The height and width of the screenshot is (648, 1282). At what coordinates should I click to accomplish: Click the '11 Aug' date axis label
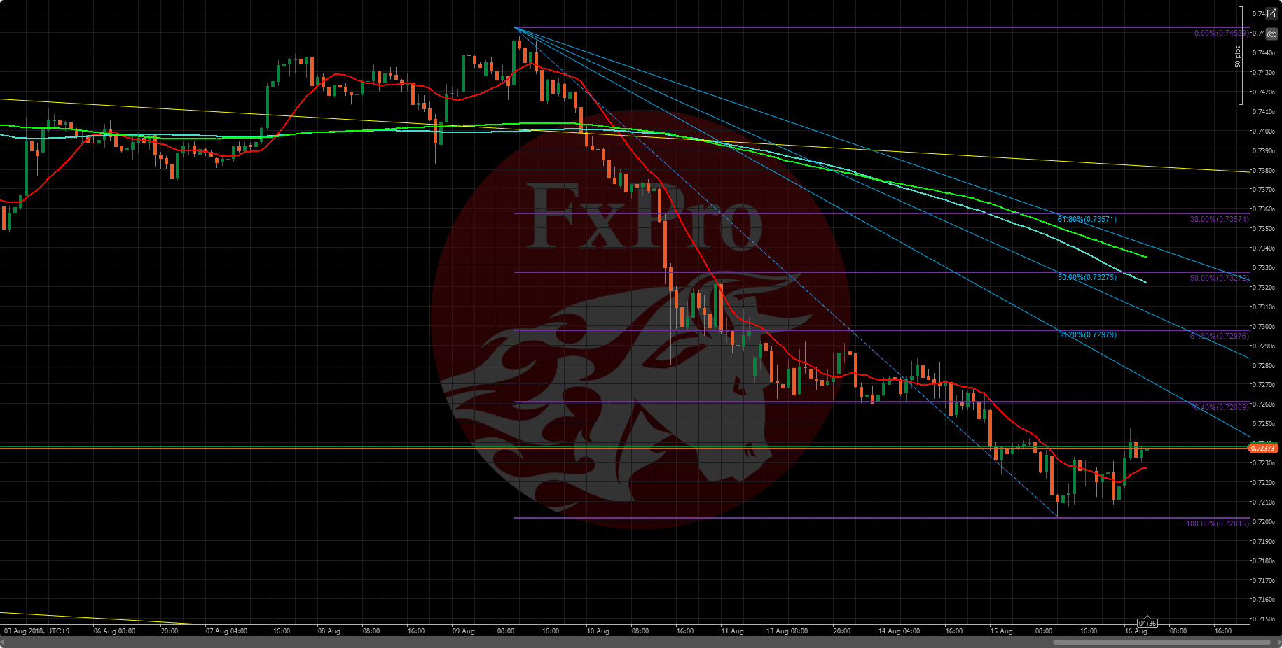732,631
